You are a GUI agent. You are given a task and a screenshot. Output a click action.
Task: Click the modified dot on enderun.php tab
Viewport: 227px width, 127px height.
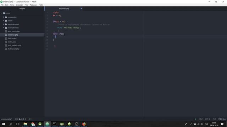point(81,8)
